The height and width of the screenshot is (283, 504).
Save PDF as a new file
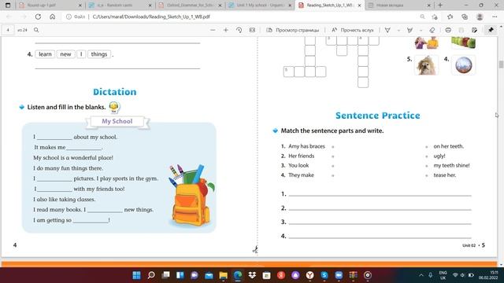click(x=474, y=30)
